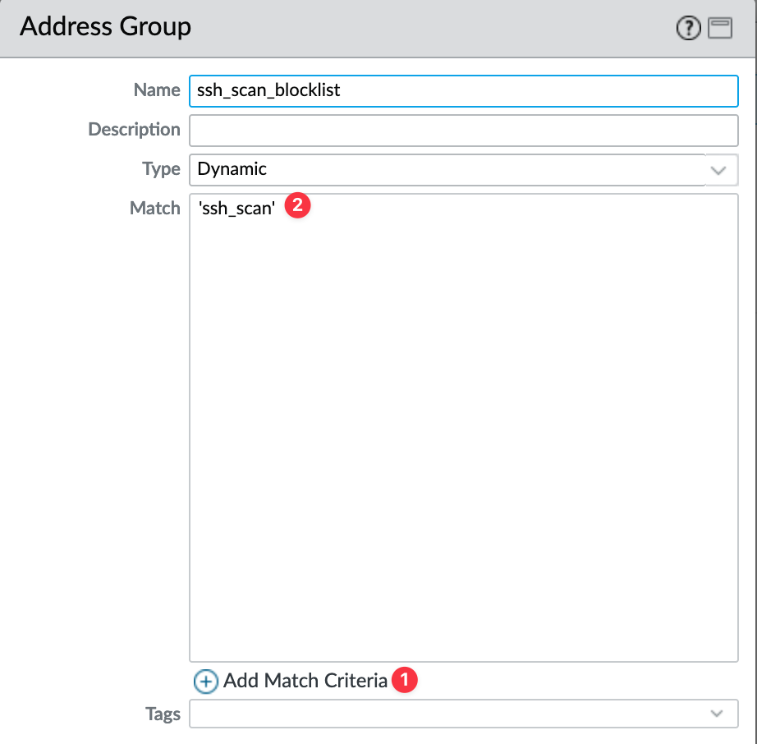This screenshot has height=744, width=757.
Task: Click the red badge numbered 1
Action: tap(405, 680)
